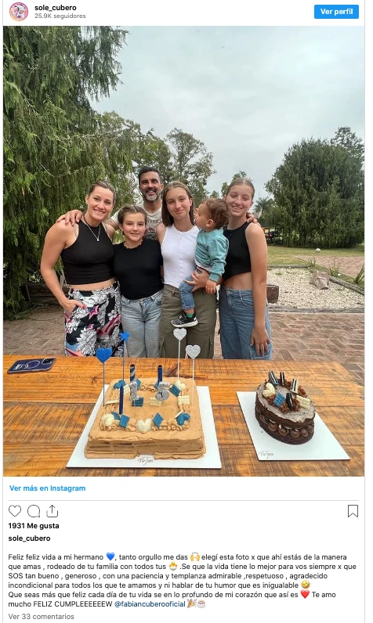Follow the Ver más en Instagram link
This screenshot has height=623, width=373.
(x=47, y=488)
